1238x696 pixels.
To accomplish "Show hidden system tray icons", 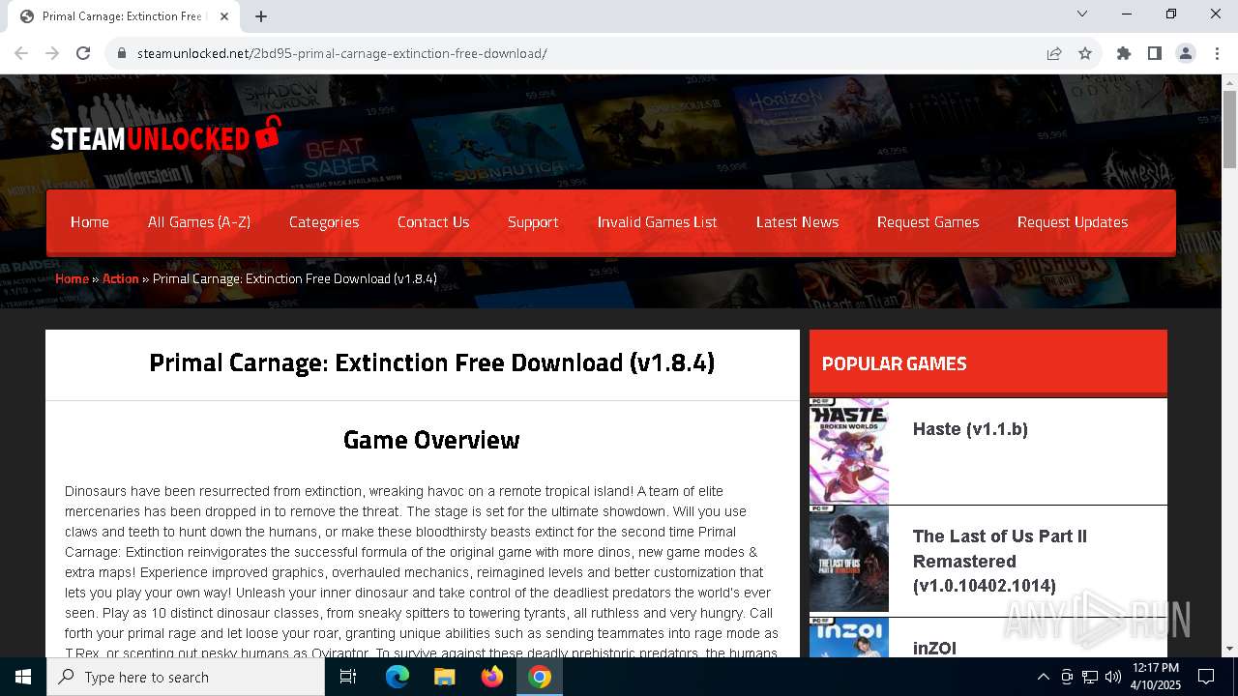I will click(x=1043, y=677).
